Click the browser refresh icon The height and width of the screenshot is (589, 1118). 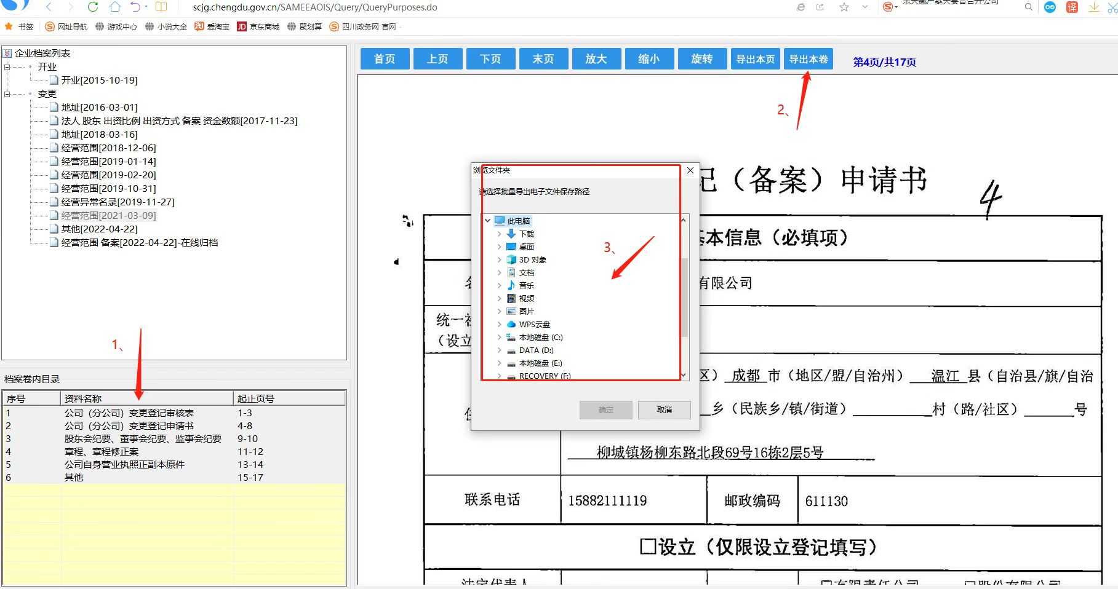point(93,7)
